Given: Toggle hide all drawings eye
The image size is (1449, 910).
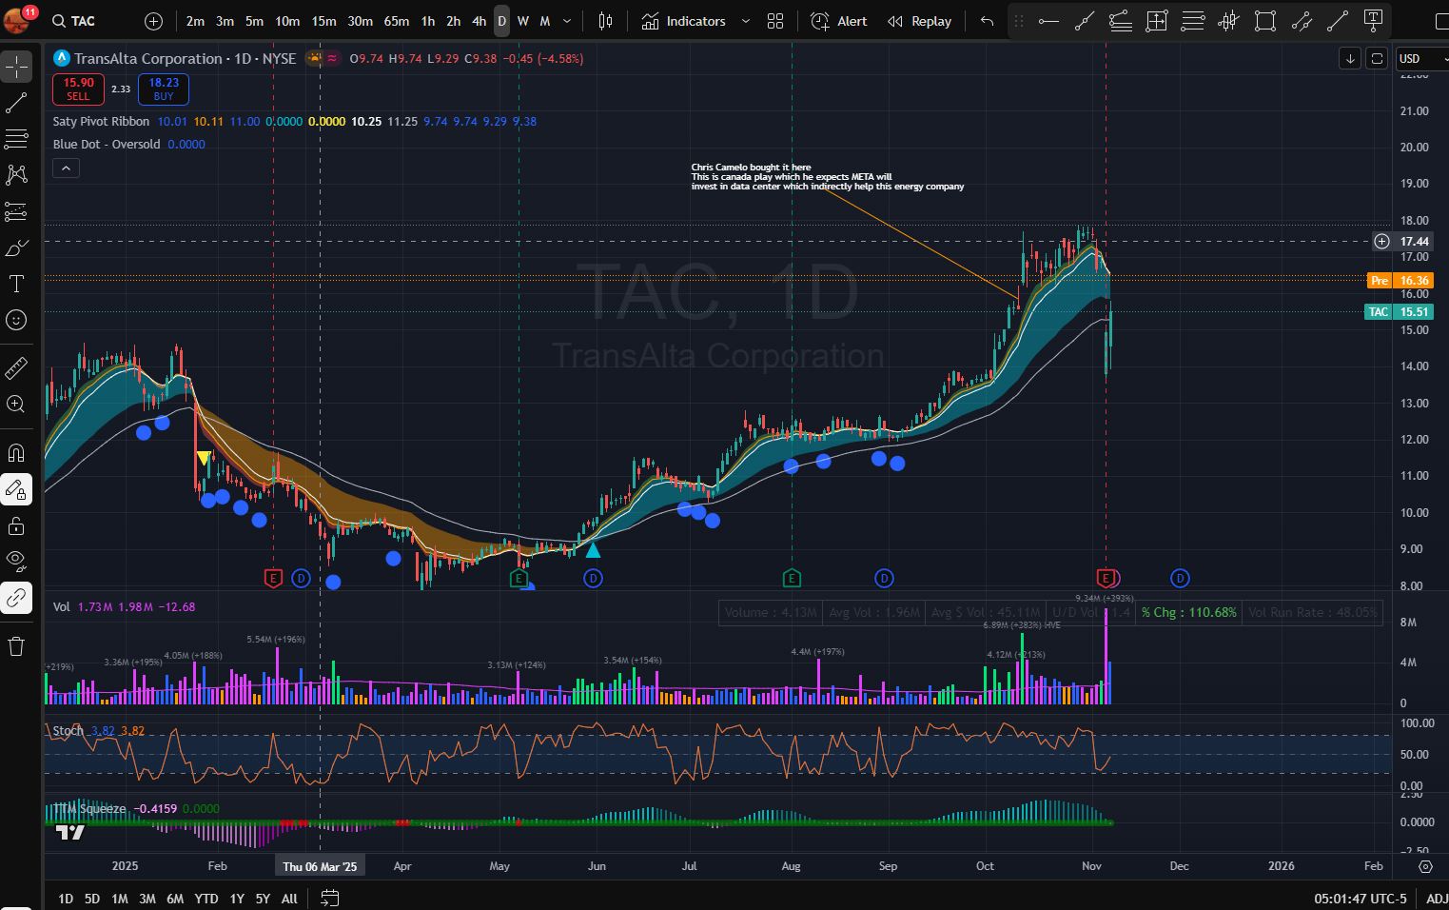Looking at the screenshot, I should click(x=16, y=562).
